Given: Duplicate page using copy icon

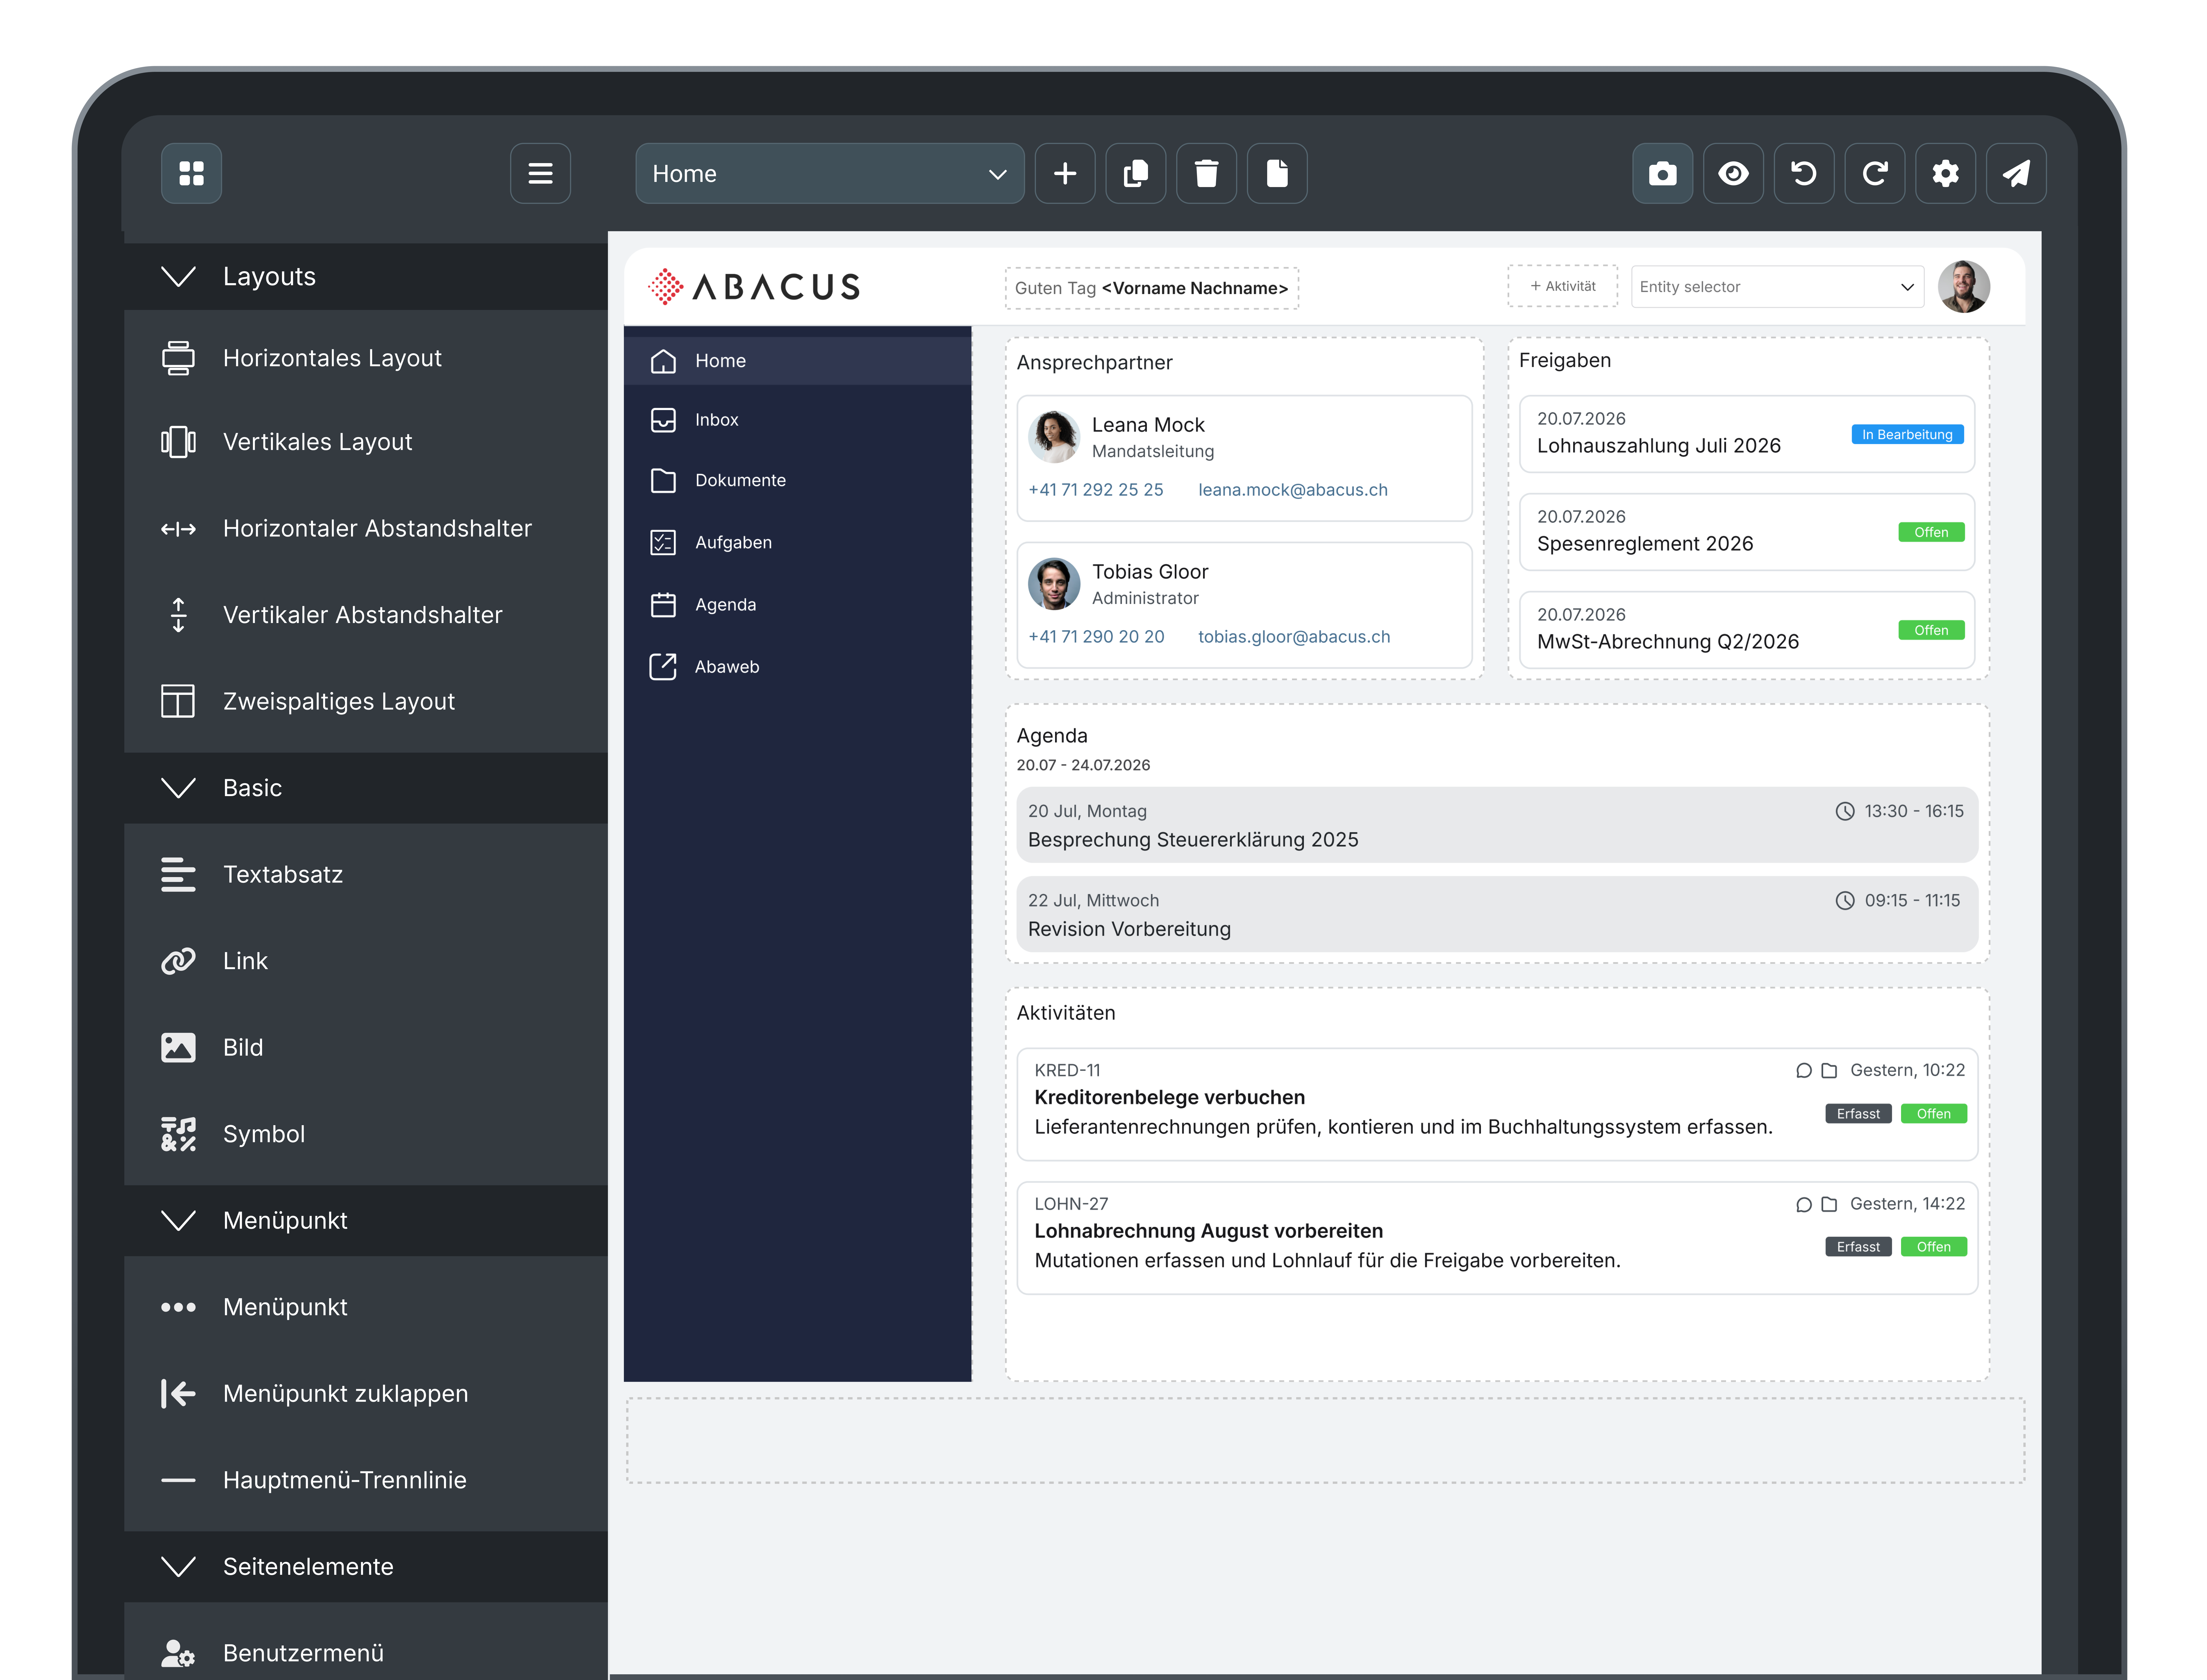Looking at the screenshot, I should 1136,173.
